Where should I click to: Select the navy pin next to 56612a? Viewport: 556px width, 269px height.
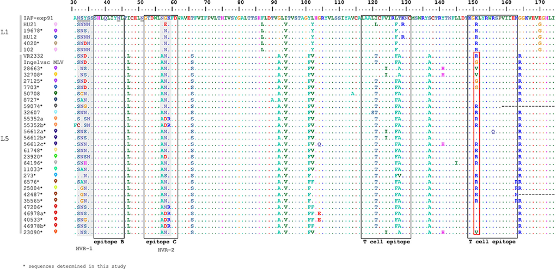pyautogui.click(x=56, y=131)
